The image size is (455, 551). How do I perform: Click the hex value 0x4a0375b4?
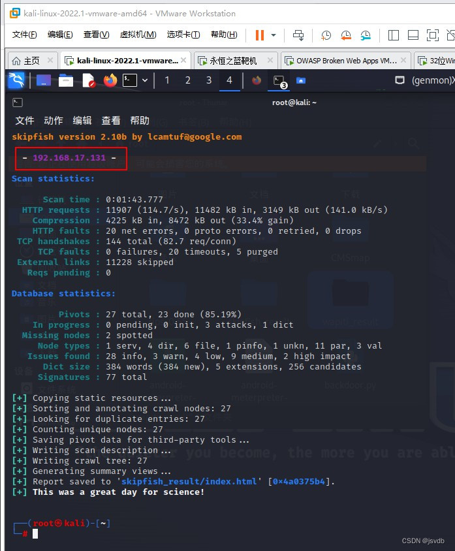298,481
